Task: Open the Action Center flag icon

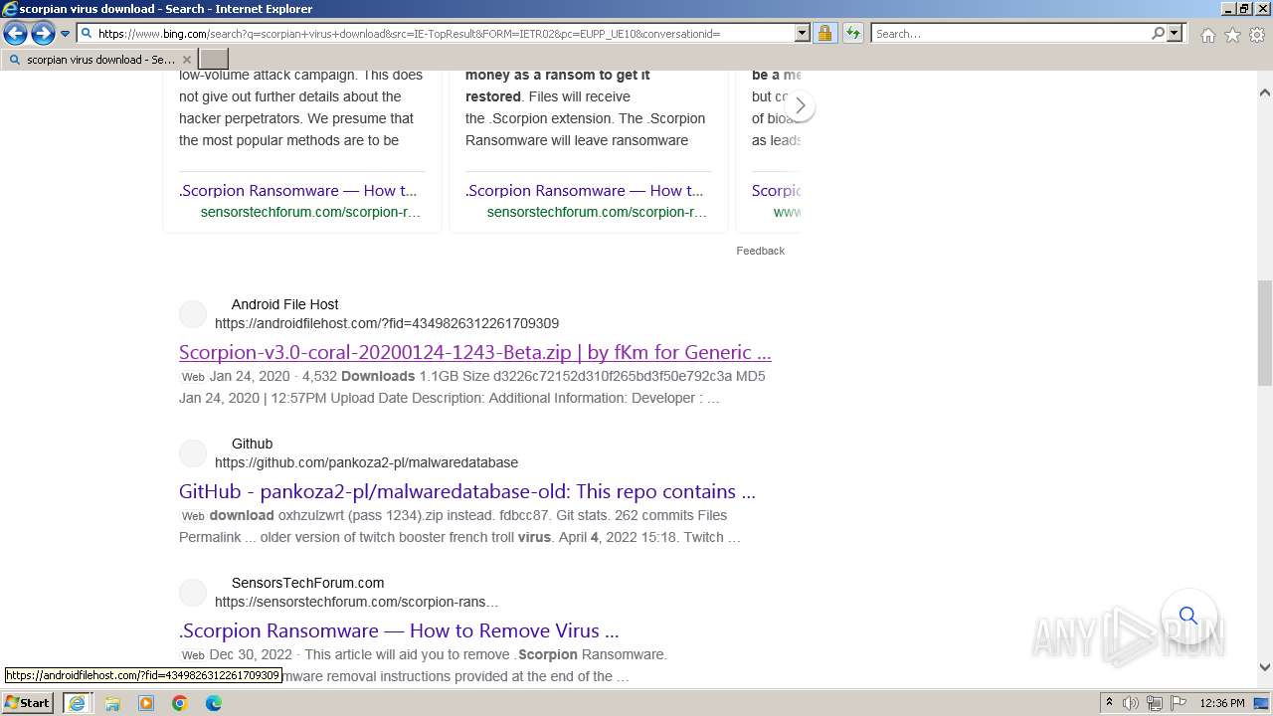Action: [x=1178, y=703]
